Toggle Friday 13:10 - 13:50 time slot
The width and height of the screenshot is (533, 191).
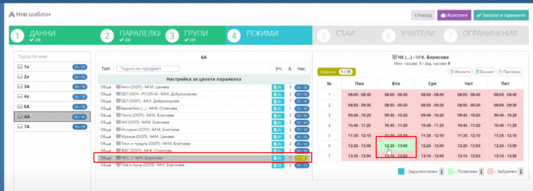(x=505, y=156)
